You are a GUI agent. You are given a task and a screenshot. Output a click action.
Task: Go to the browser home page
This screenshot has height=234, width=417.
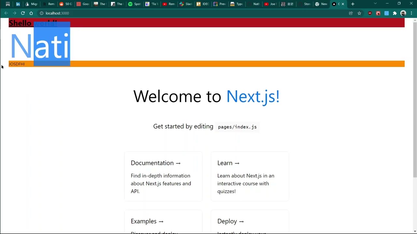pos(31,13)
